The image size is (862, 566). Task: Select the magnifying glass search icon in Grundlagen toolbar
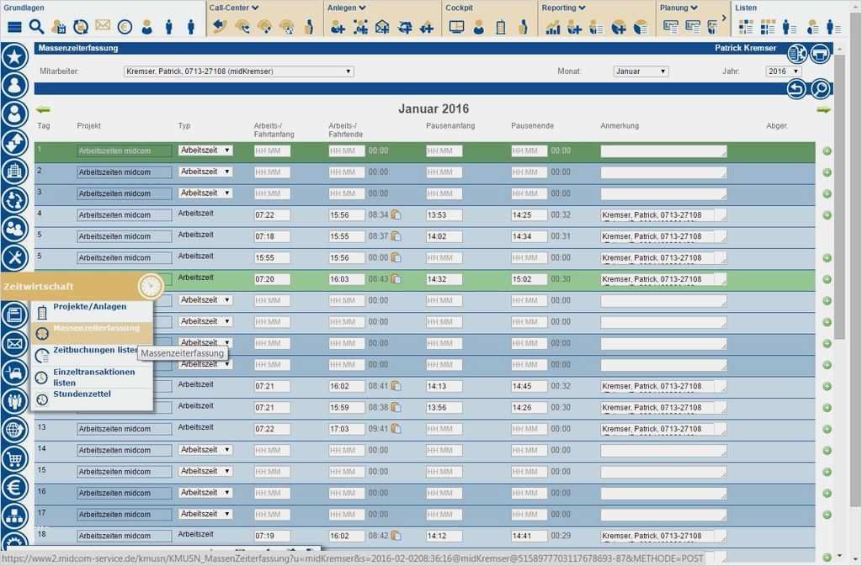click(35, 25)
